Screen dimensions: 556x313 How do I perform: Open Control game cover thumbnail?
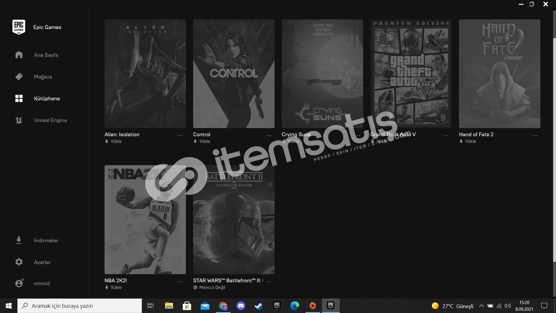[234, 74]
